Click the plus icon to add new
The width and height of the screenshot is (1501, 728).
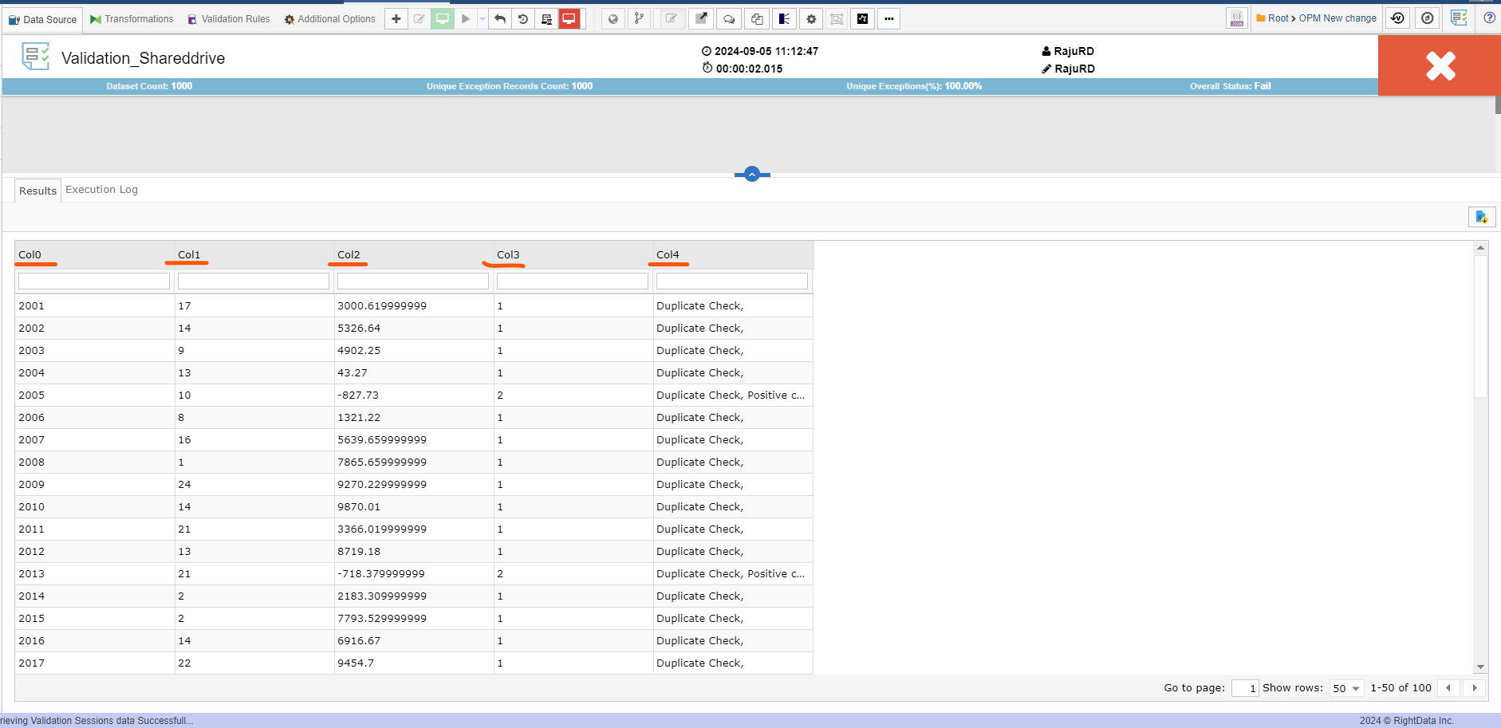[x=396, y=19]
